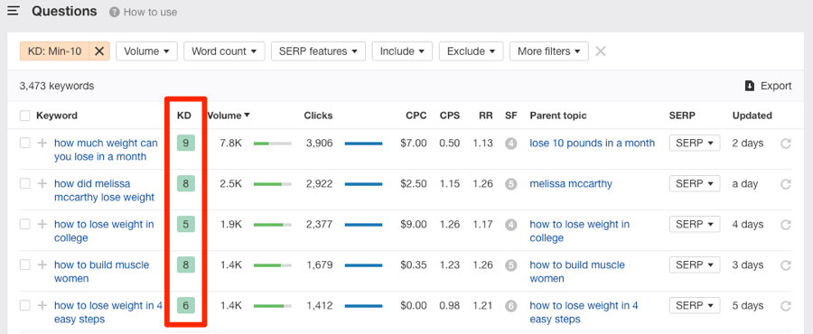The height and width of the screenshot is (334, 813).
Task: Open the More filters menu
Action: (549, 51)
